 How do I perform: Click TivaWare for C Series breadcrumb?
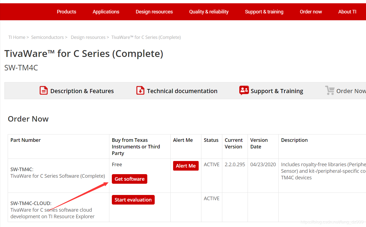[x=146, y=37]
